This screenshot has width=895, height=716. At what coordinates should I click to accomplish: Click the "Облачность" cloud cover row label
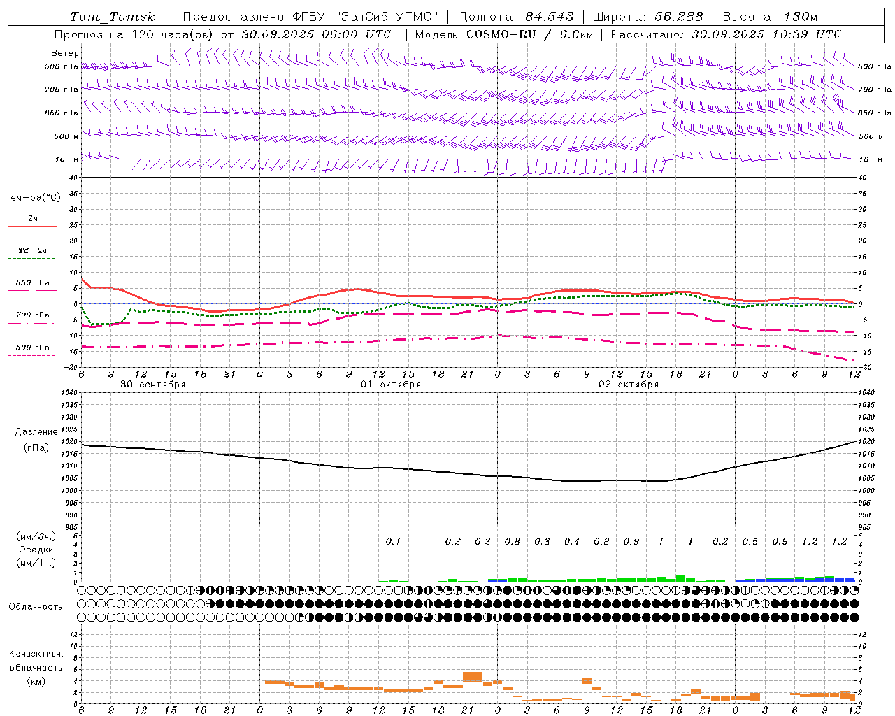coord(36,606)
